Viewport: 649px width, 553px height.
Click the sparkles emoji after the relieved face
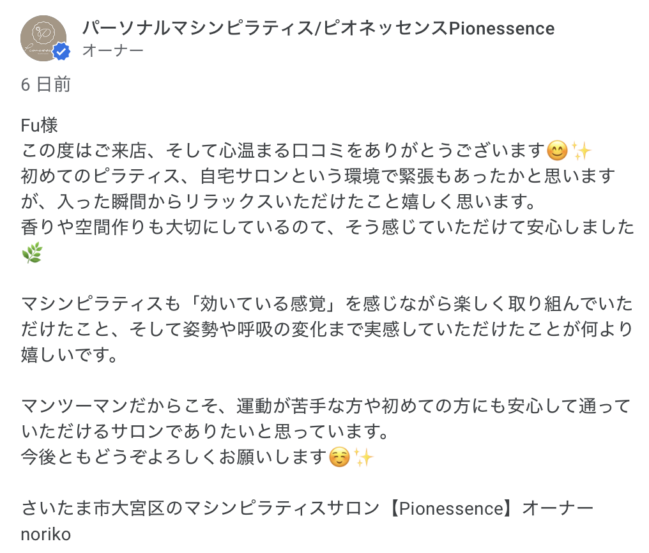point(363,457)
